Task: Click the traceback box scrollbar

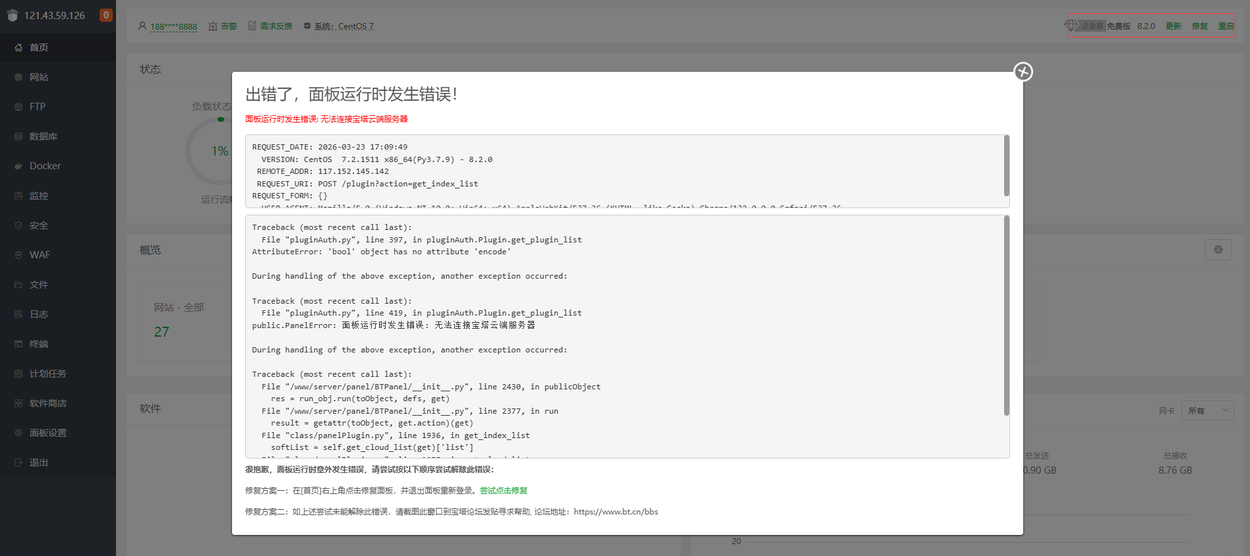Action: (x=1006, y=316)
